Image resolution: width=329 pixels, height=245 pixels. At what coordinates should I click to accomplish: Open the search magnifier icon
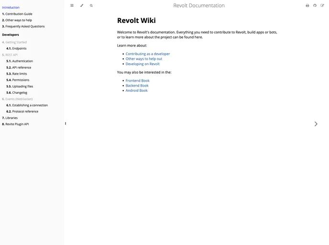(x=91, y=5)
